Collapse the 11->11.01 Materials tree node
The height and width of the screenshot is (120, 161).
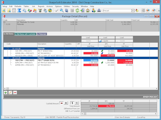(x=8, y=49)
